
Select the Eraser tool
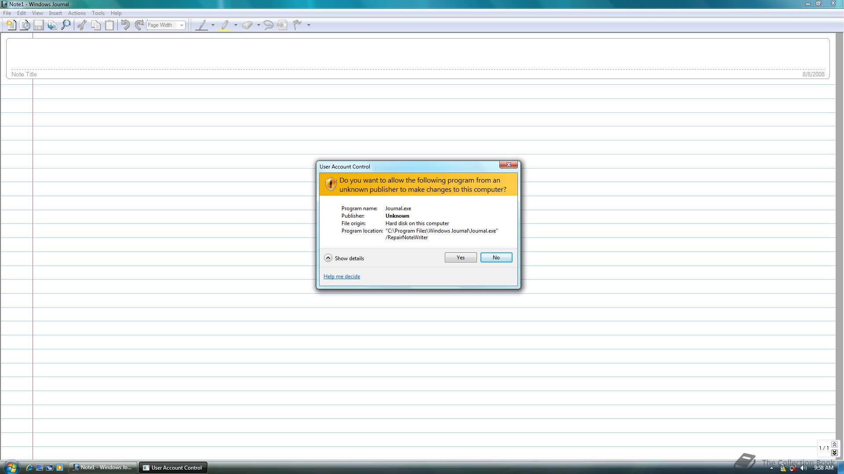[x=247, y=25]
